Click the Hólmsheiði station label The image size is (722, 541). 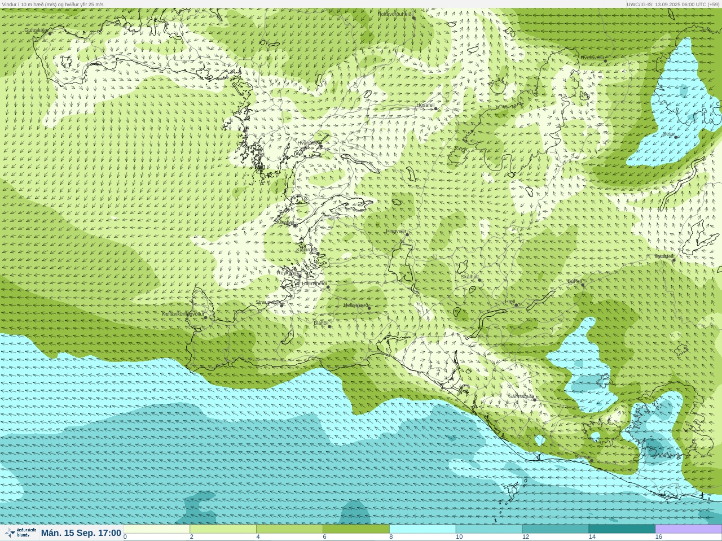[314, 283]
